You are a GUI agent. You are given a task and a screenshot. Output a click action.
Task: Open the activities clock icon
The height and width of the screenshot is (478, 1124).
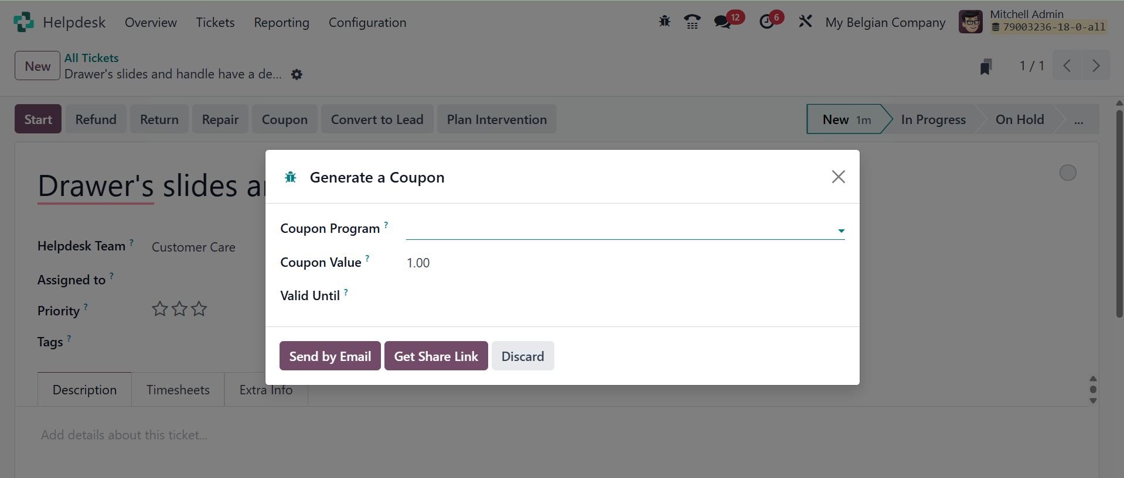tap(767, 22)
